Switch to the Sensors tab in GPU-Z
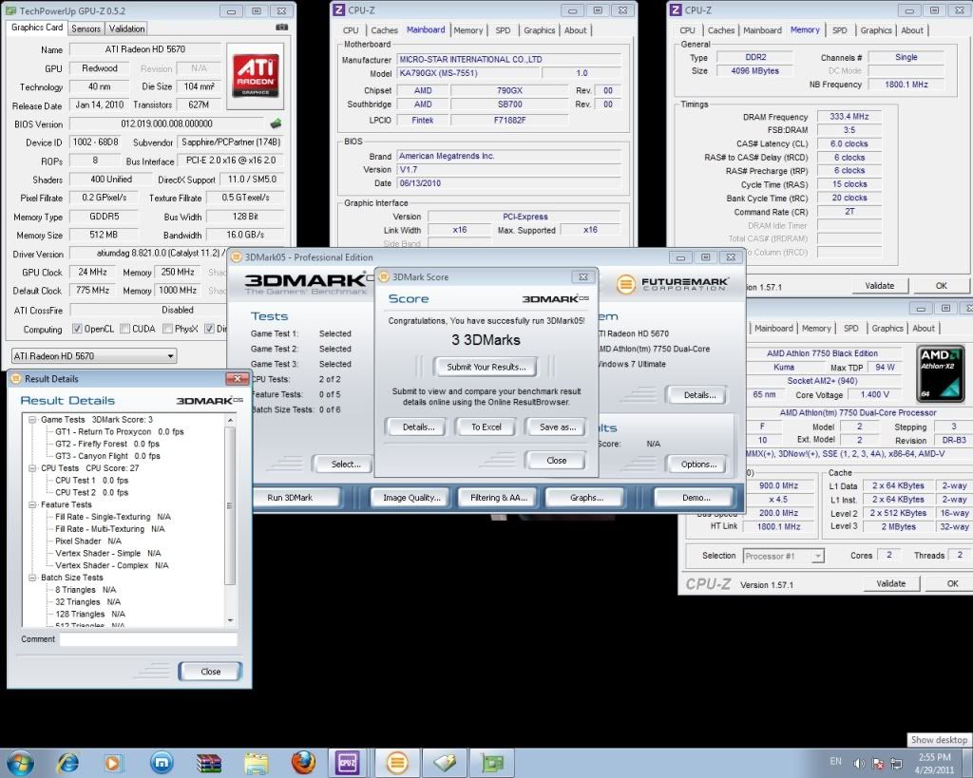The height and width of the screenshot is (778, 973). [x=86, y=28]
